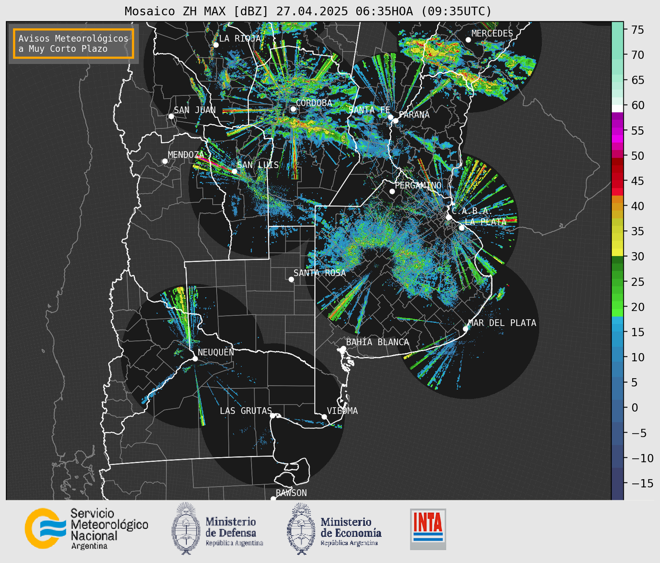Click the CÓRDOBA label text
This screenshot has width=660, height=563.
coord(314,103)
